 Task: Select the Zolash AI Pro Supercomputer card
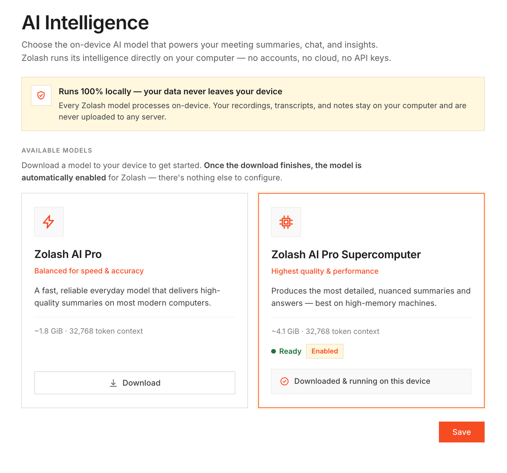[371, 300]
